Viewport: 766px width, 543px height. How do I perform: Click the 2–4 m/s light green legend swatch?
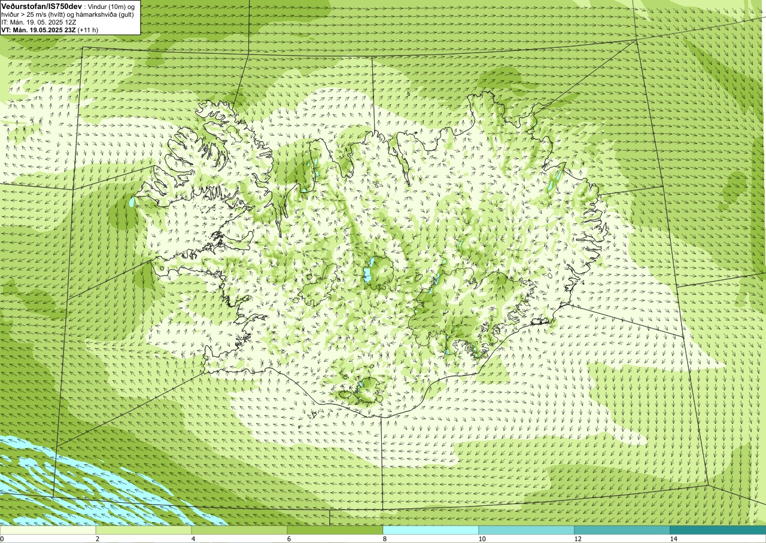(x=144, y=530)
